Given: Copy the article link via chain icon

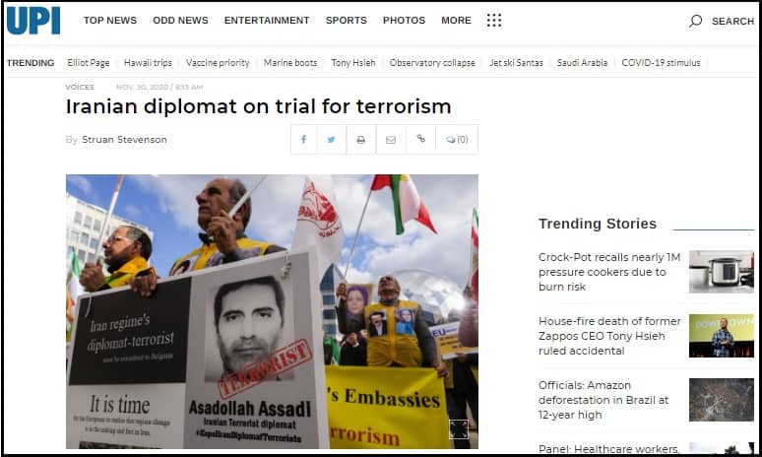Looking at the screenshot, I should click(x=420, y=139).
